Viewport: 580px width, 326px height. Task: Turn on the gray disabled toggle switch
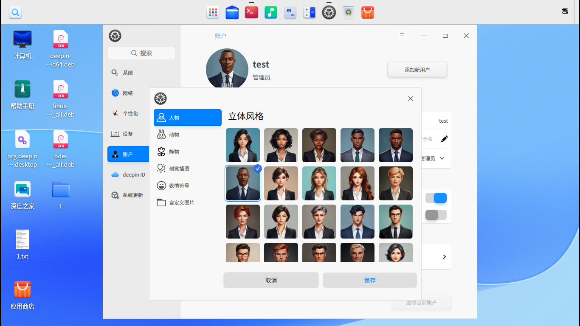click(x=436, y=215)
